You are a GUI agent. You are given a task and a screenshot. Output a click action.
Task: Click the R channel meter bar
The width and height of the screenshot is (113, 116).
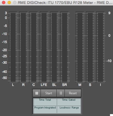tap(23, 47)
